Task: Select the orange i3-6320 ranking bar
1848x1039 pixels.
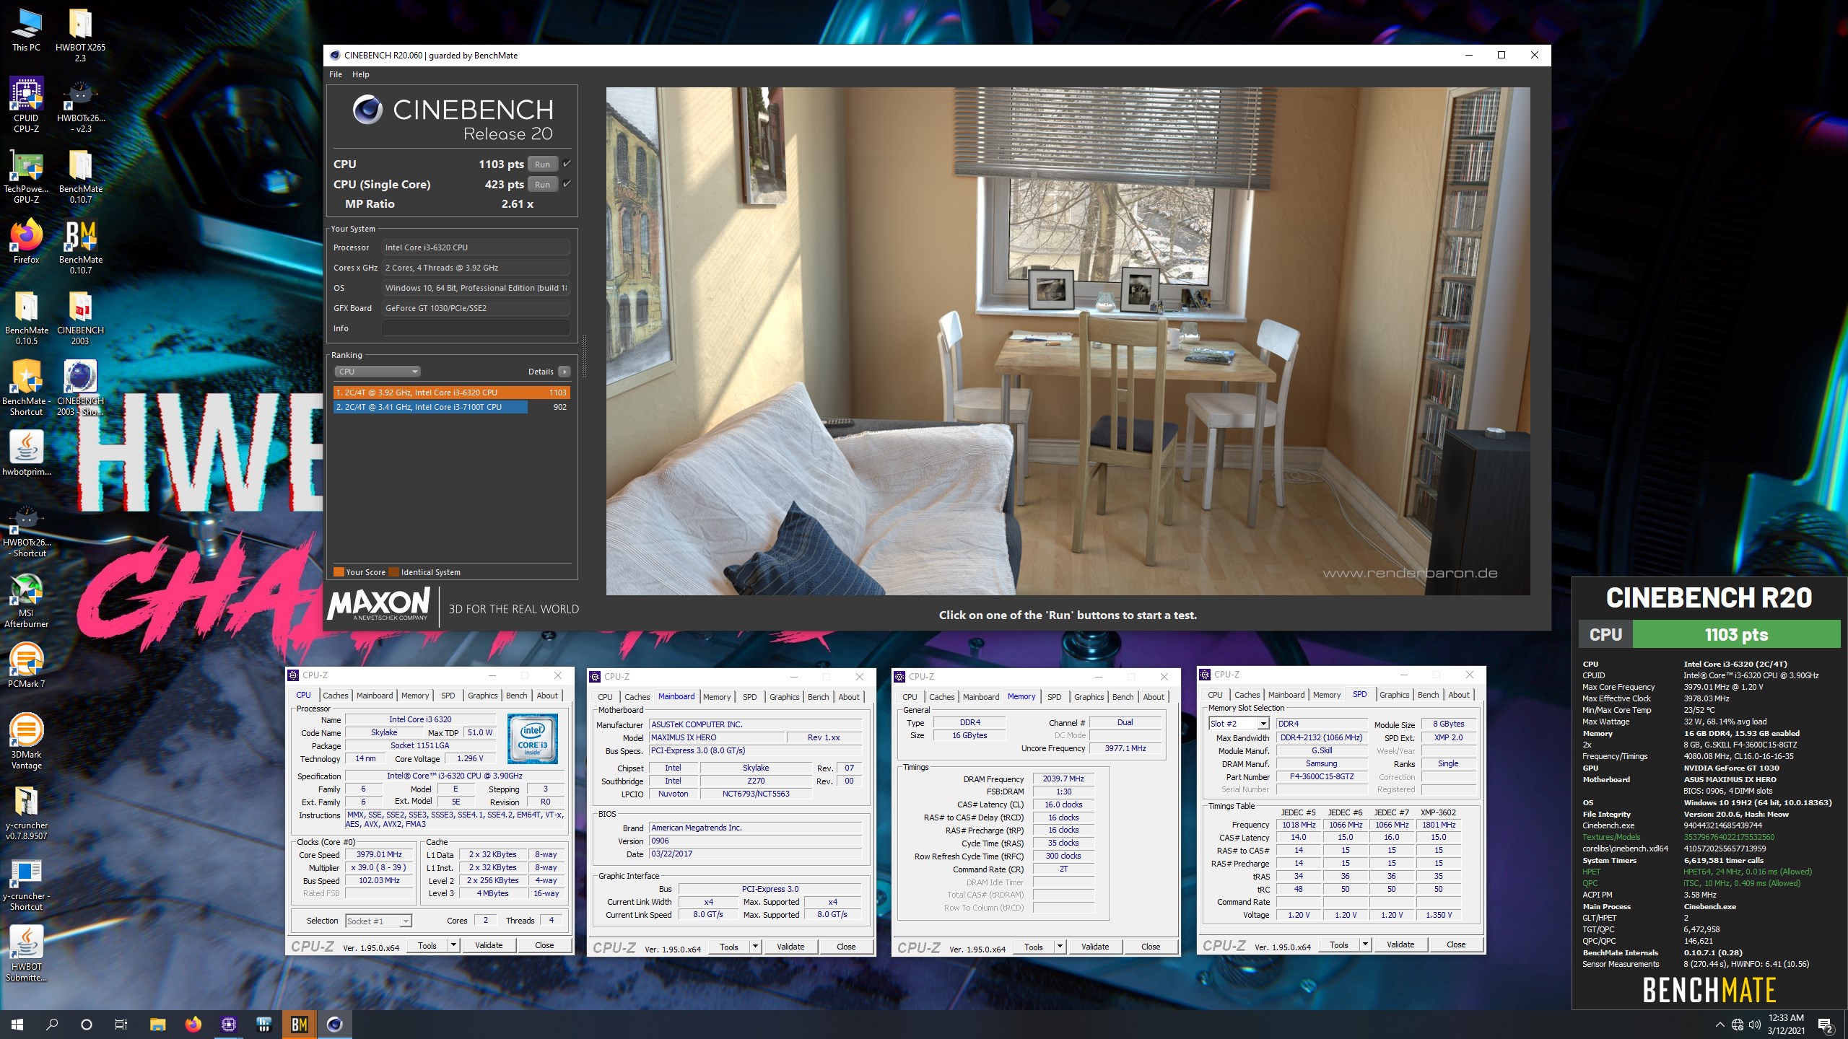Action: (451, 393)
